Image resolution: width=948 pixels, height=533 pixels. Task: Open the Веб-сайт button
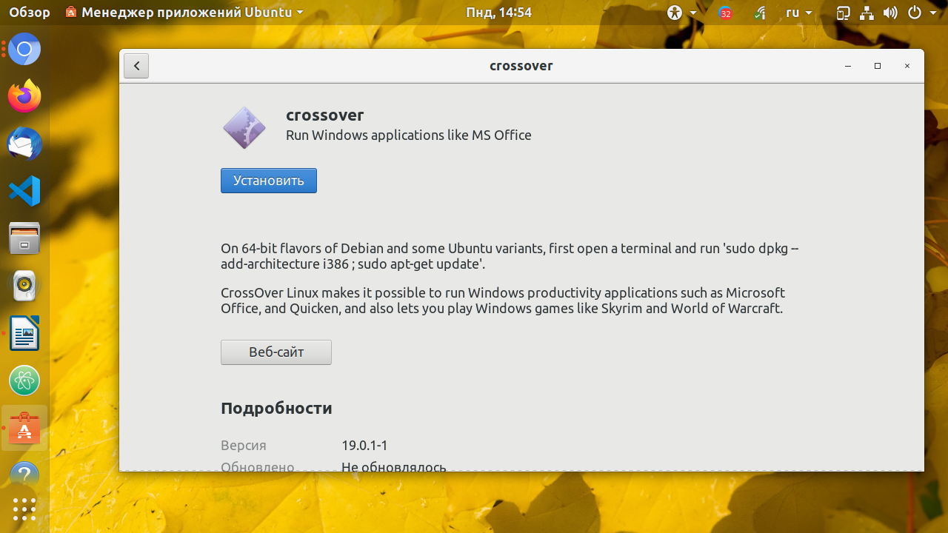pos(276,352)
